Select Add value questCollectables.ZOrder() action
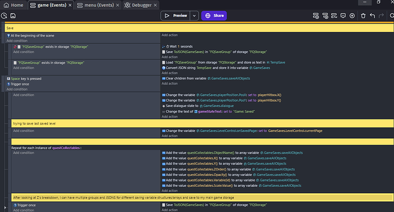The width and height of the screenshot is (394, 212). pyautogui.click(x=228, y=169)
